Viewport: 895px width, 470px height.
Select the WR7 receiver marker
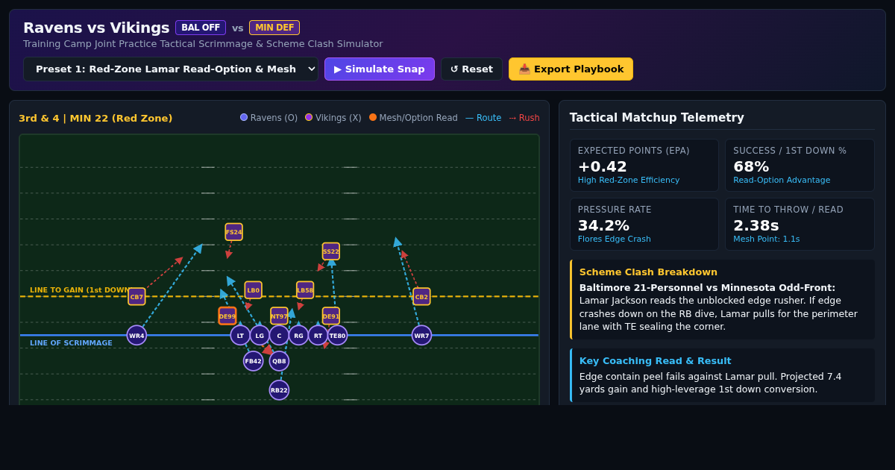421,336
